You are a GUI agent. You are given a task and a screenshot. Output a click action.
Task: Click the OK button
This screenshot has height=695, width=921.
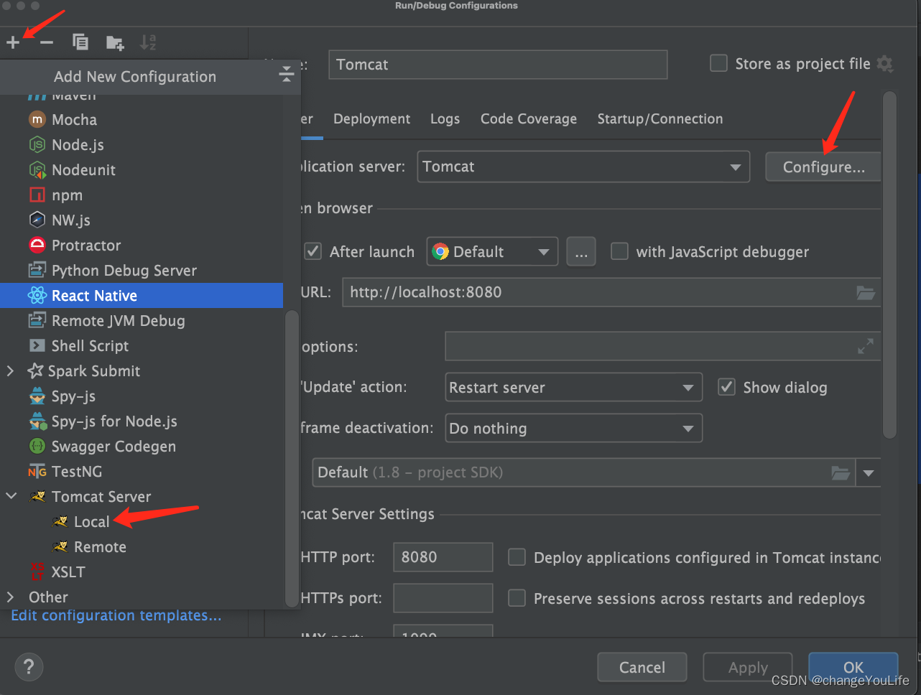pyautogui.click(x=853, y=667)
